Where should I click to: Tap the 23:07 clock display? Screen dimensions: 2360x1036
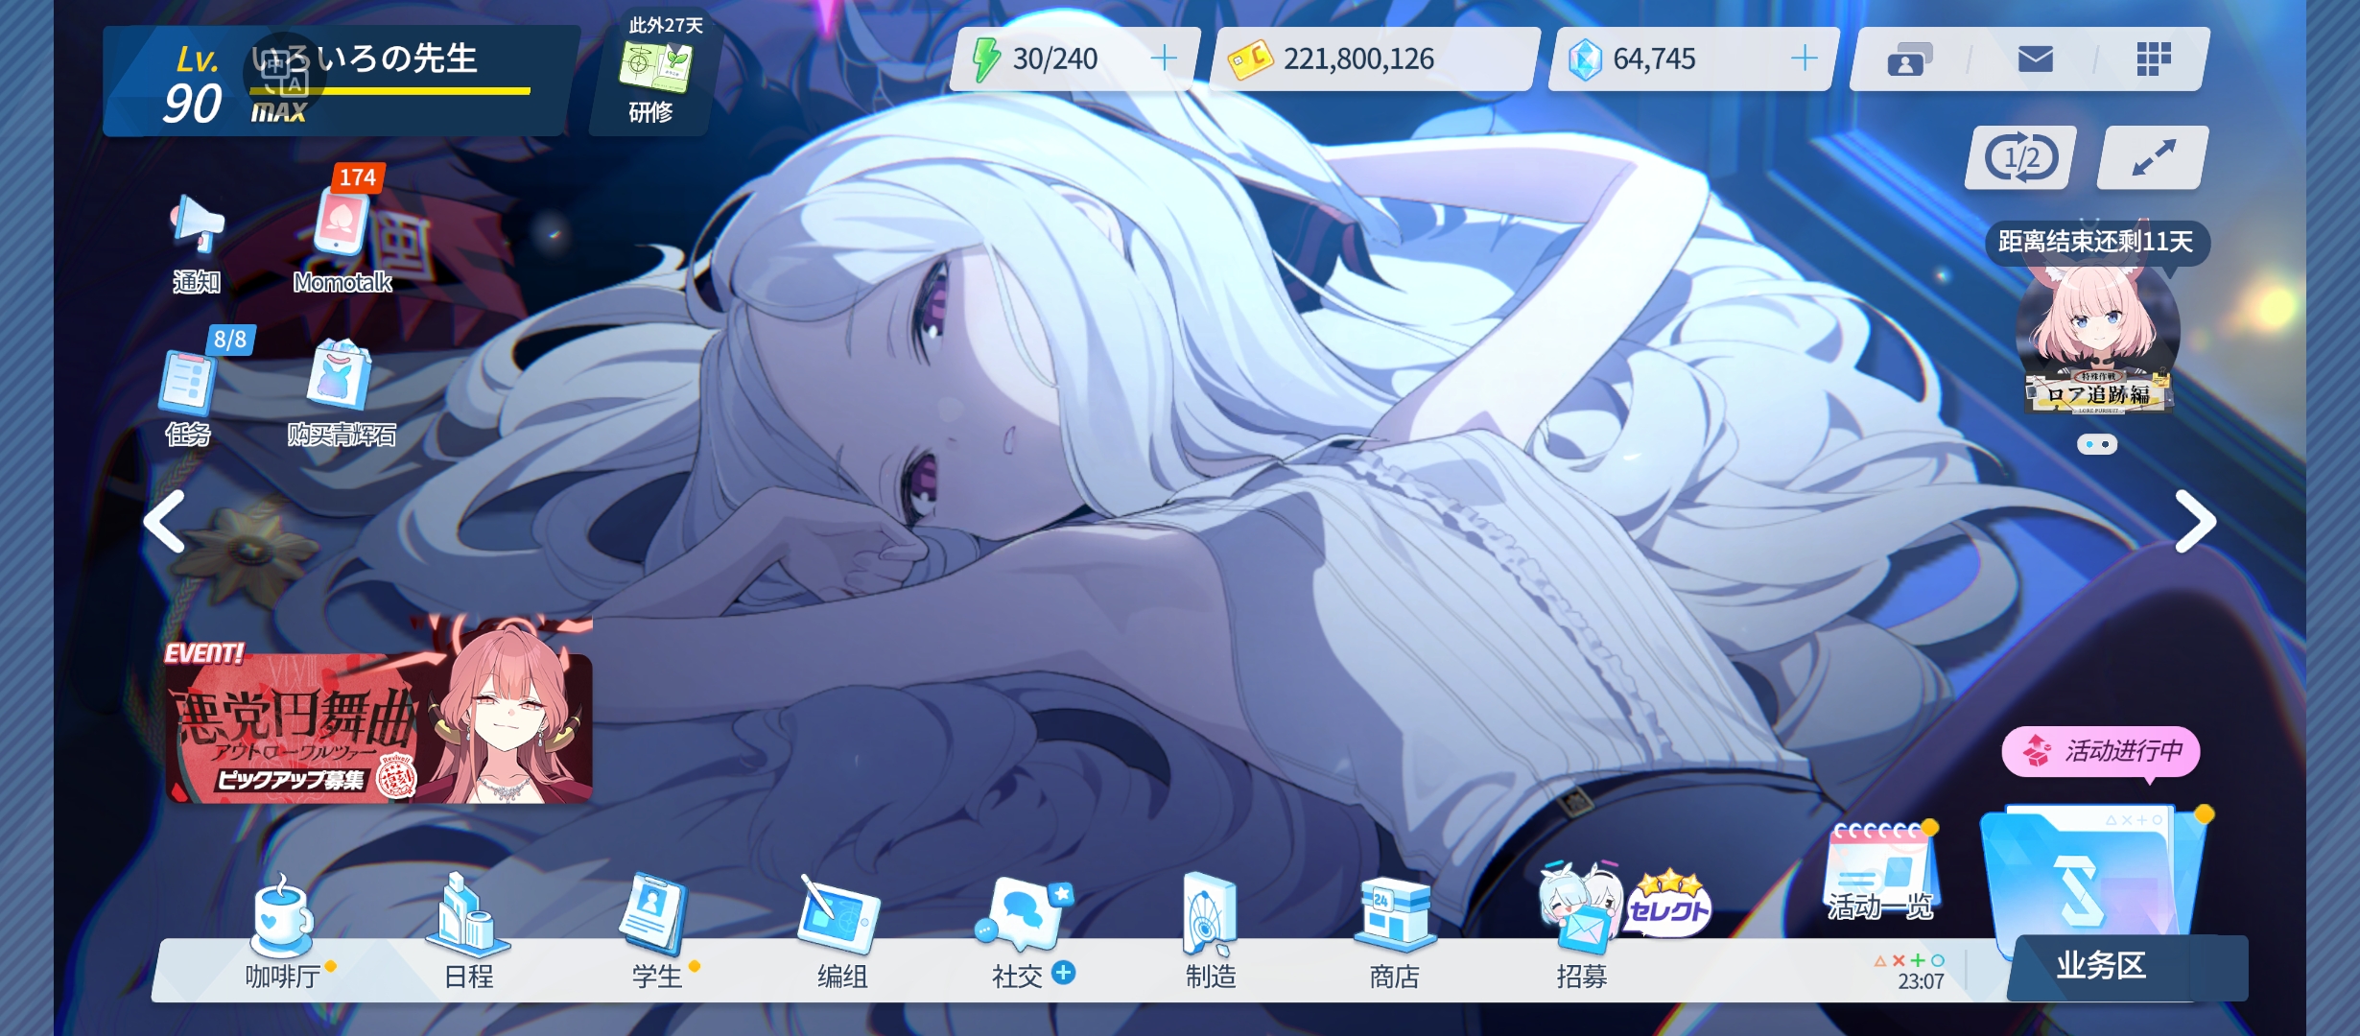coord(1921,981)
